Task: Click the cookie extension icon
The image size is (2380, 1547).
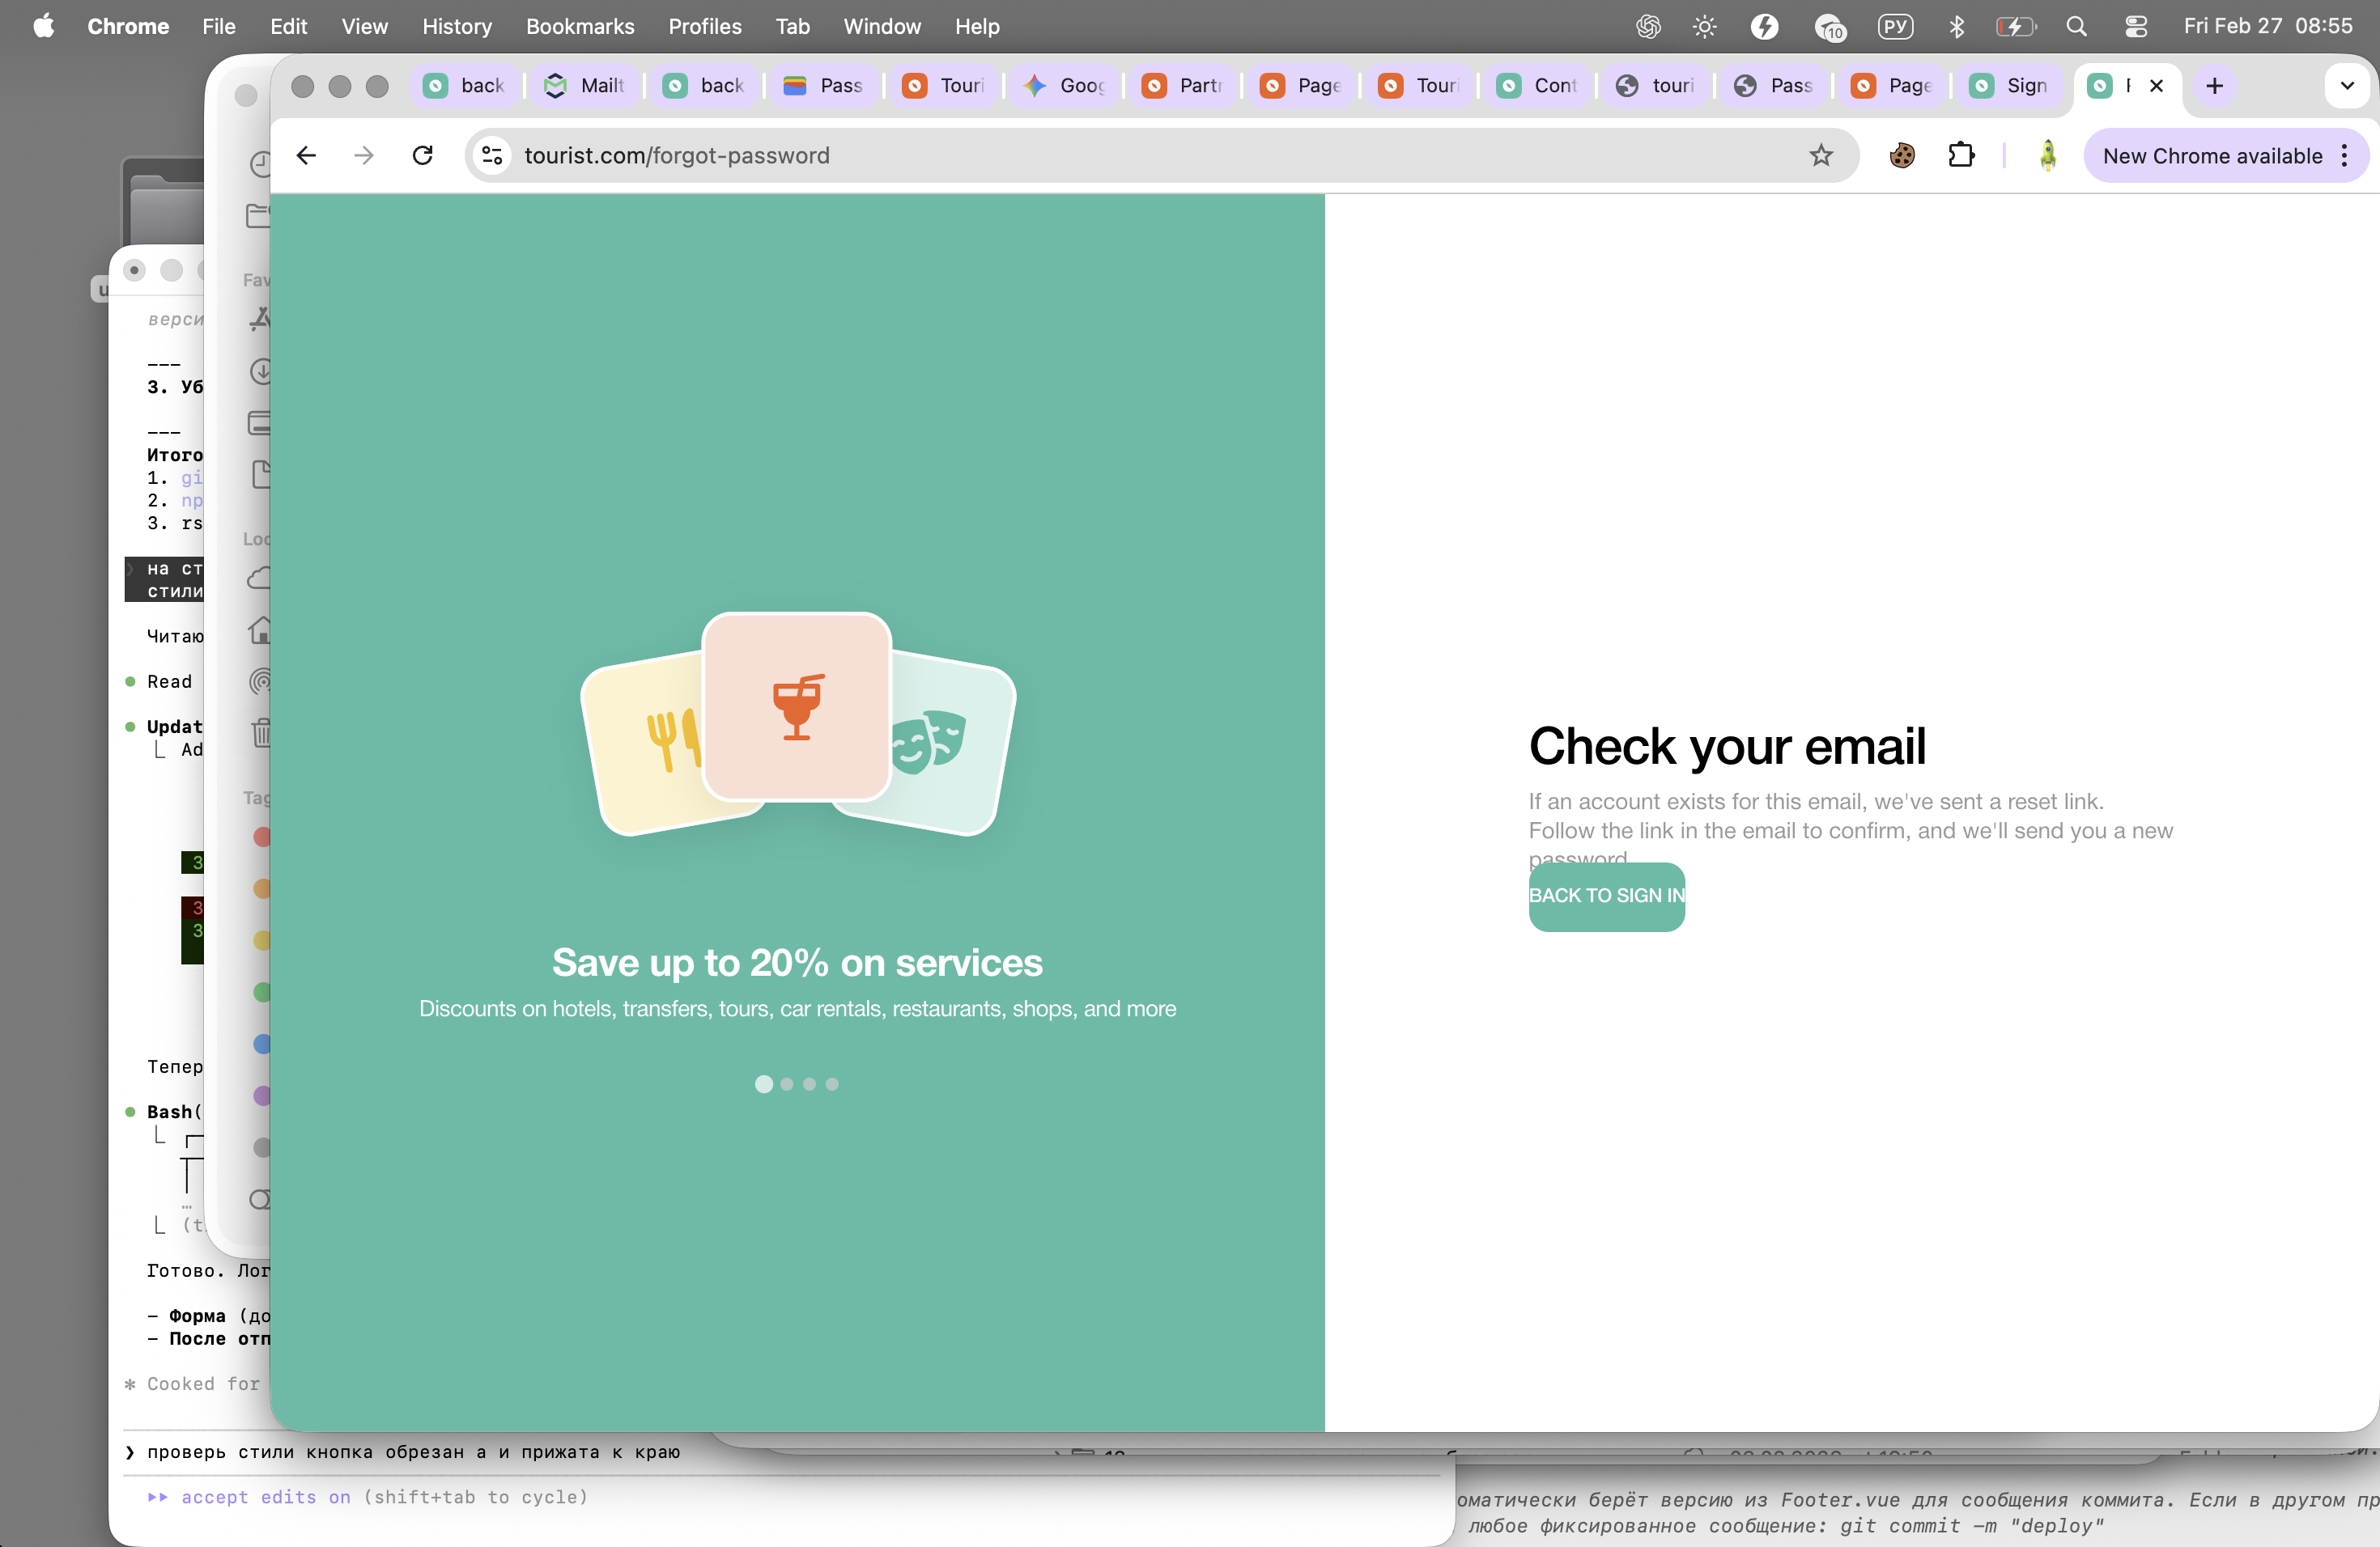Action: coord(1902,155)
